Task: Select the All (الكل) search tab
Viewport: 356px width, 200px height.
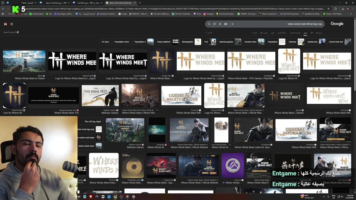Action: pos(311,33)
